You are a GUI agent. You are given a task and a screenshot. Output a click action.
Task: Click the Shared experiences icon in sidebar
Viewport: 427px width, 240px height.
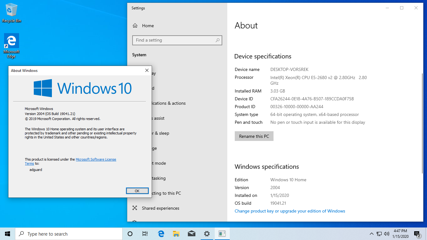(x=135, y=208)
